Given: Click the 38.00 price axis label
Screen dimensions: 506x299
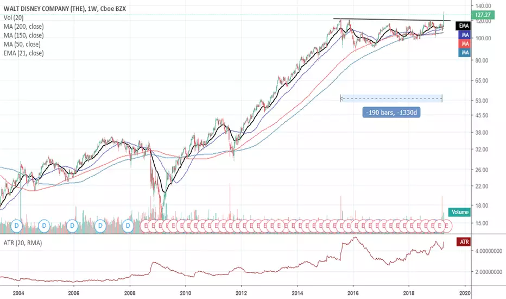Looking at the screenshot, I should 481,133.
